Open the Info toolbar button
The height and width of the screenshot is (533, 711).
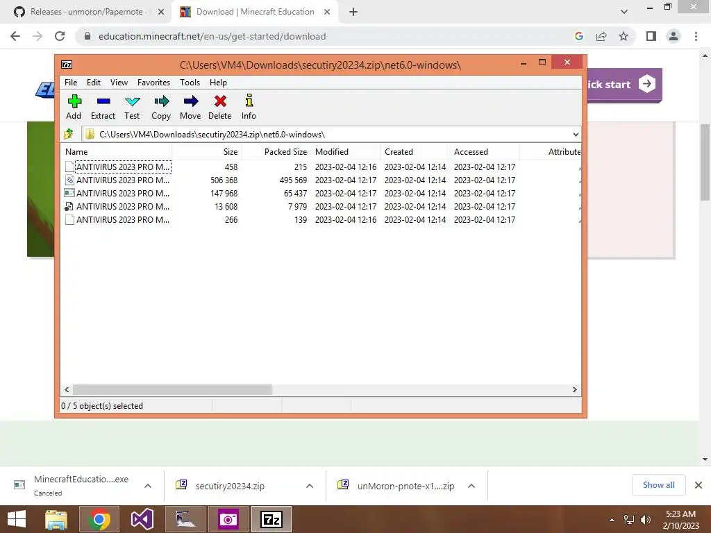(x=249, y=107)
